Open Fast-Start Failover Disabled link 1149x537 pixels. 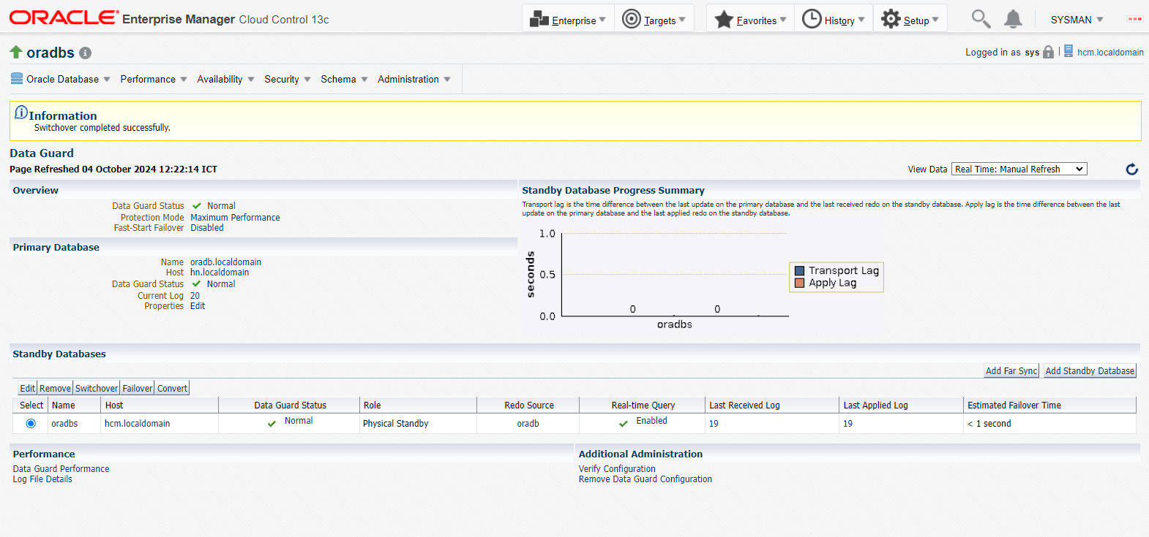(x=207, y=228)
